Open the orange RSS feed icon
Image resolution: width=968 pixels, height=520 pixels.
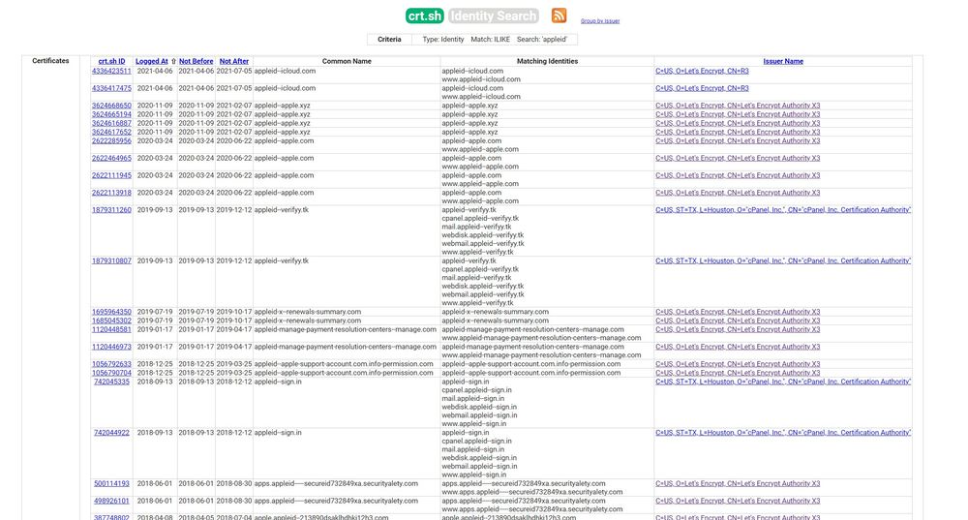(559, 15)
